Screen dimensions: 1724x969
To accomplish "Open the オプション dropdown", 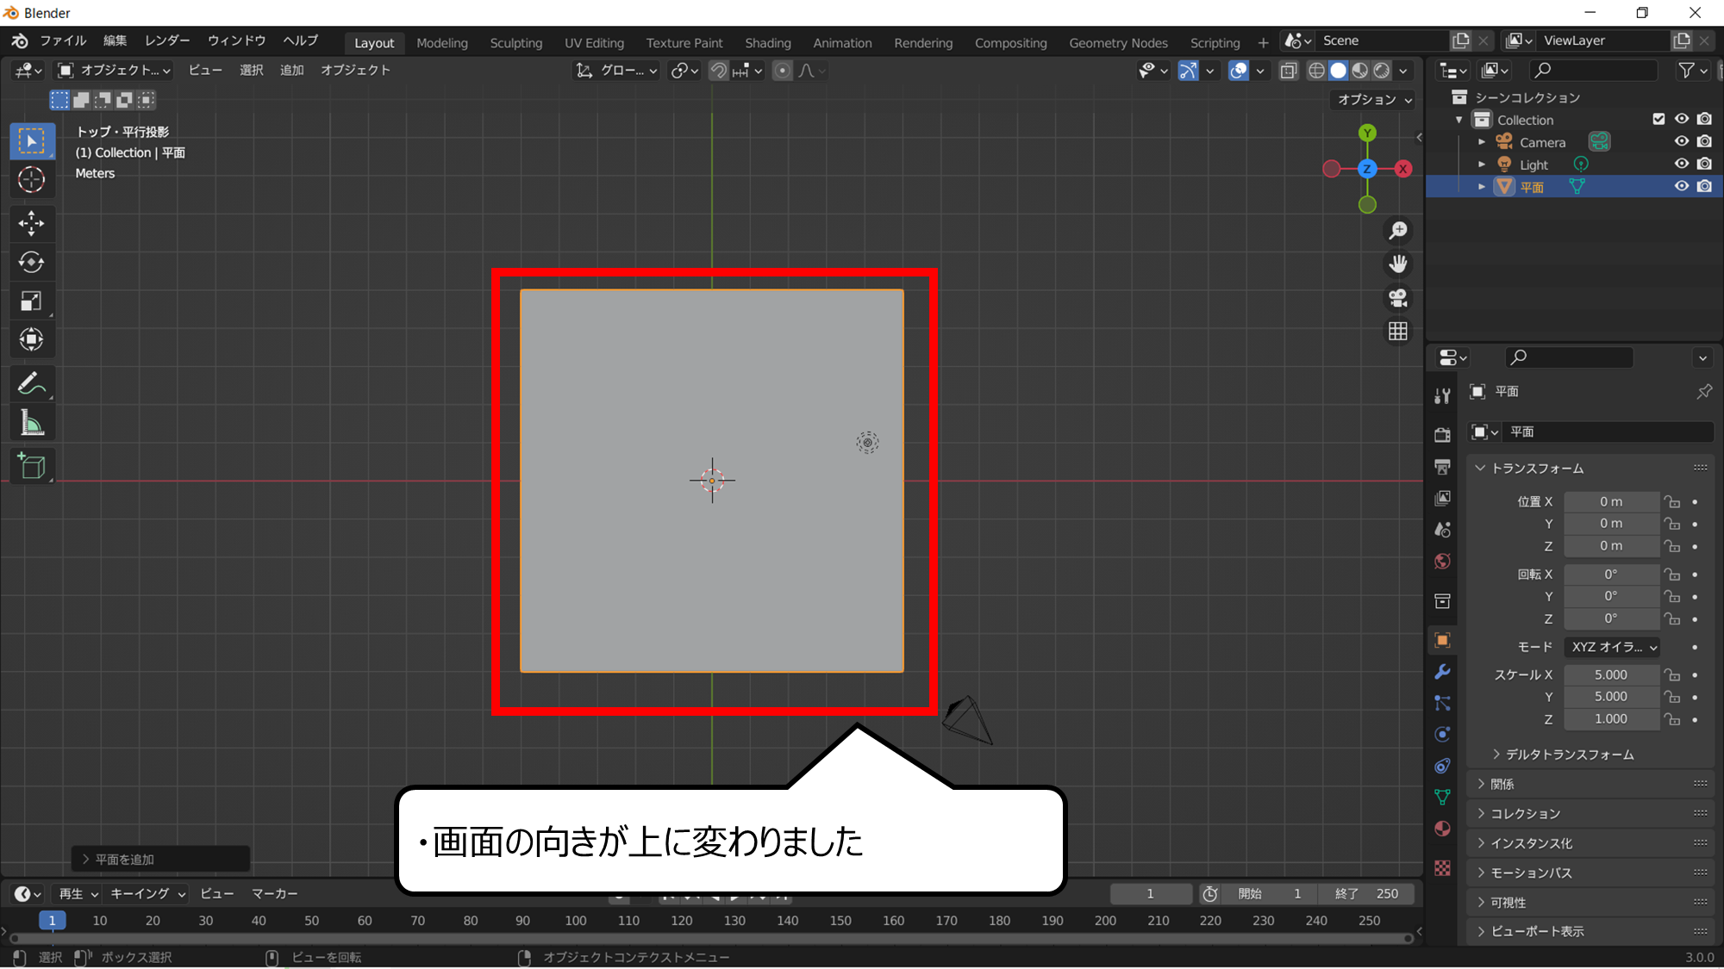I will click(x=1373, y=100).
